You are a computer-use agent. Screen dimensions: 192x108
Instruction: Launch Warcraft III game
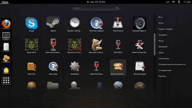[x=31, y=46]
